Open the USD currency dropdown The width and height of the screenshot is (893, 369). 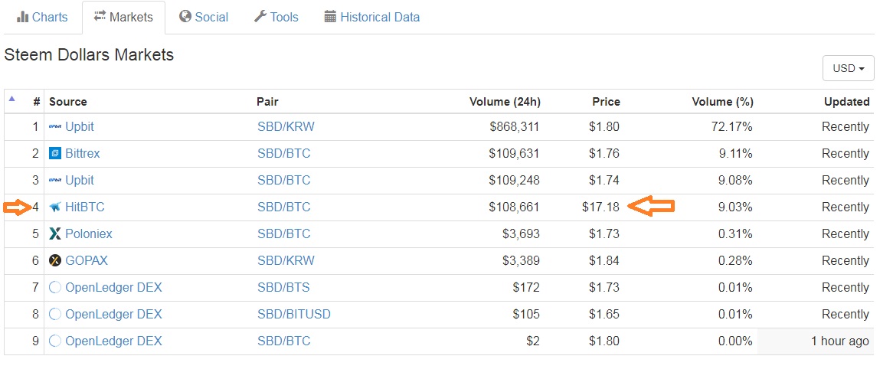[x=849, y=68]
